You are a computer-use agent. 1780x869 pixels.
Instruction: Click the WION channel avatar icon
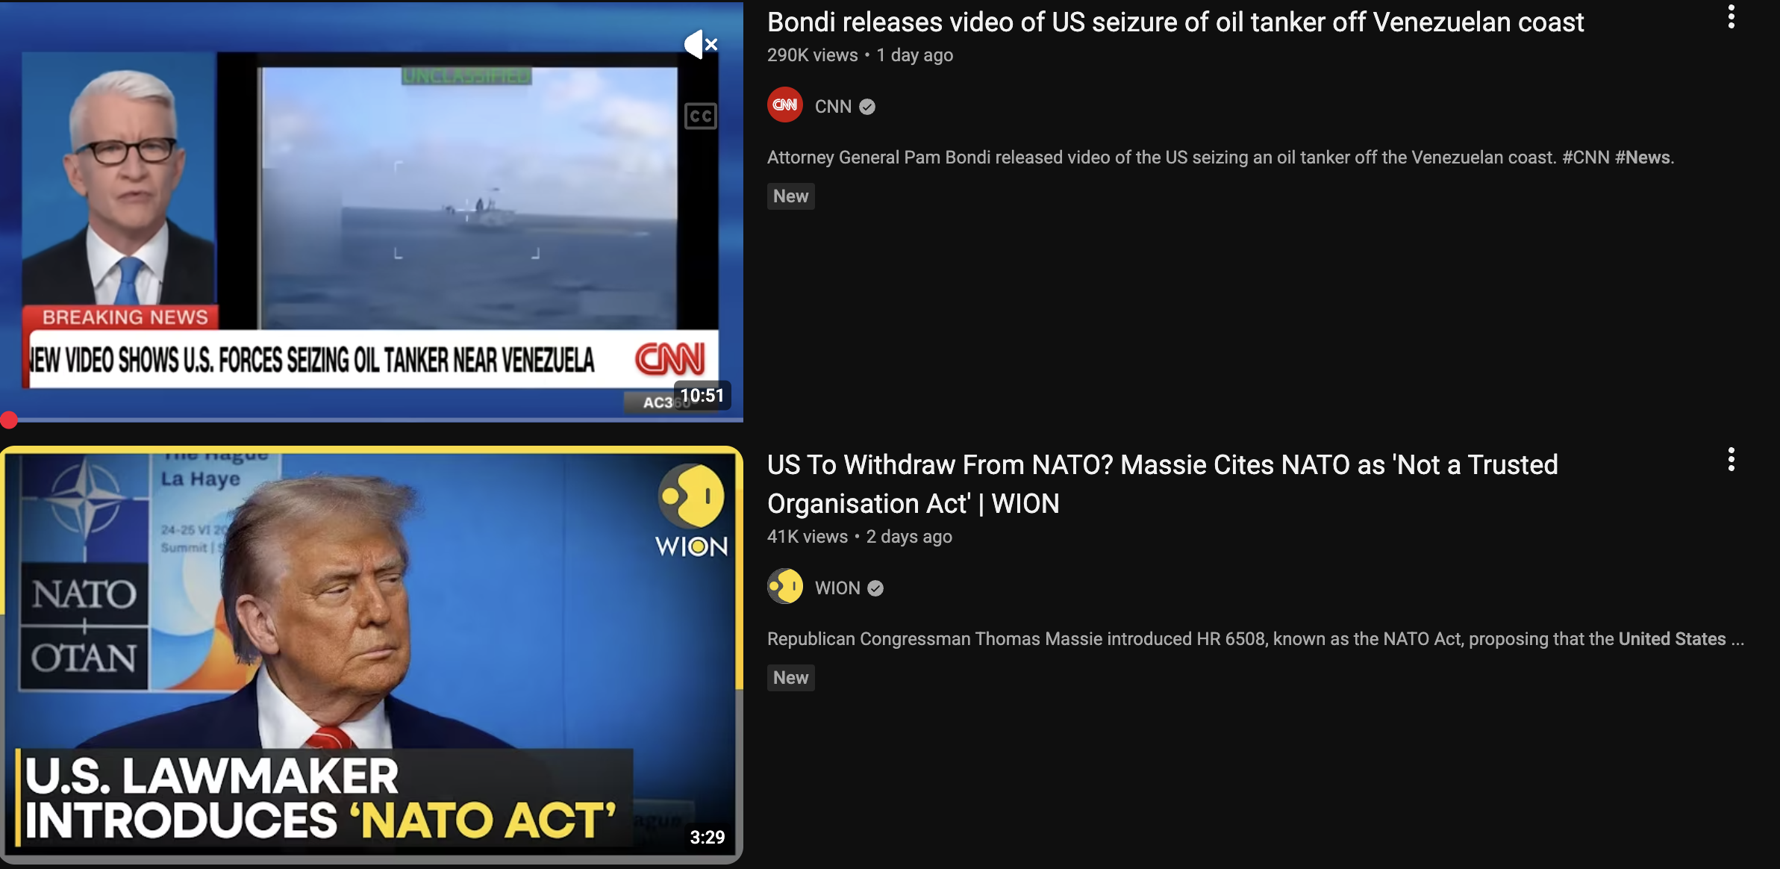tap(785, 587)
